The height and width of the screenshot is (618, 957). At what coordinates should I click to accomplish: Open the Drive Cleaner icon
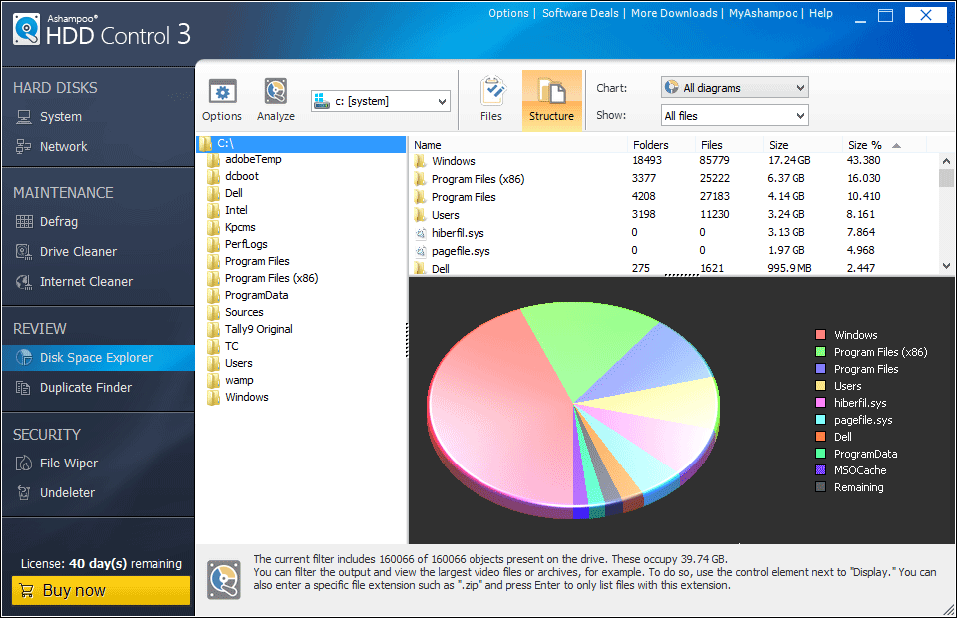tap(24, 251)
